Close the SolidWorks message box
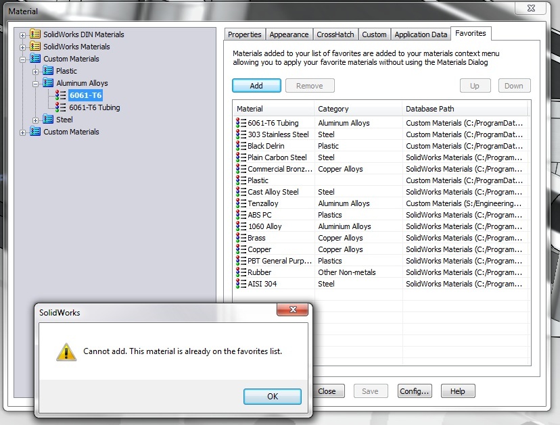Viewport: 560px width, 425px height. (292, 309)
